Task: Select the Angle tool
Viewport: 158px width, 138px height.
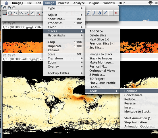Action: click(32, 13)
